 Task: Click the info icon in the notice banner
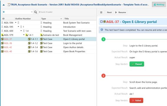point(102,30)
